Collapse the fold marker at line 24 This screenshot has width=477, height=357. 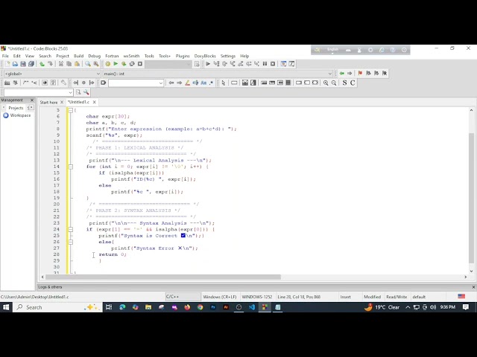(x=71, y=229)
